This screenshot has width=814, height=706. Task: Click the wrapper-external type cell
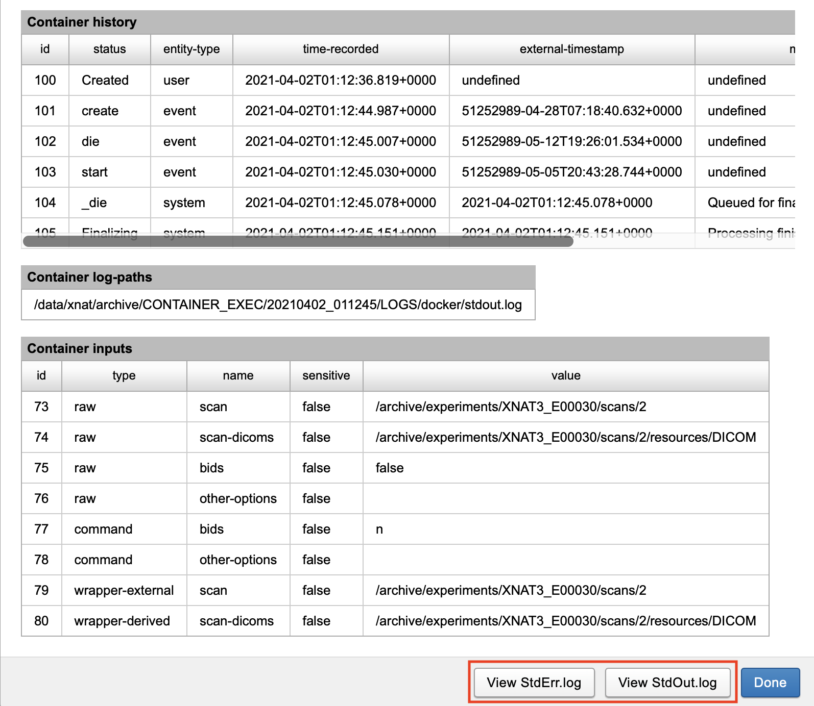point(124,590)
